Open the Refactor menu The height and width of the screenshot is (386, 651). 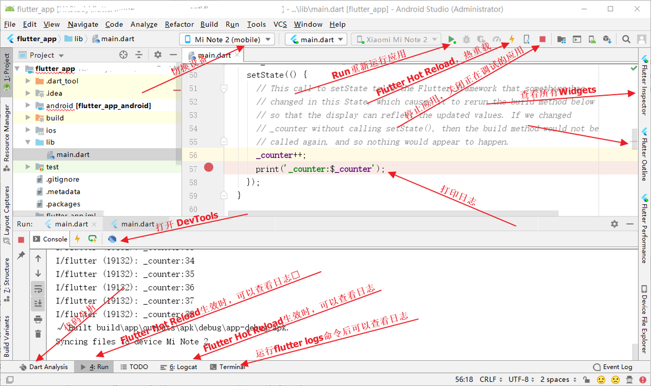click(179, 24)
